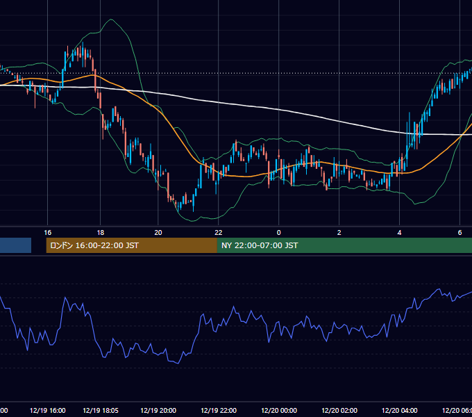
Task: Click the 2 hour label on the price chart axis
Action: click(339, 233)
